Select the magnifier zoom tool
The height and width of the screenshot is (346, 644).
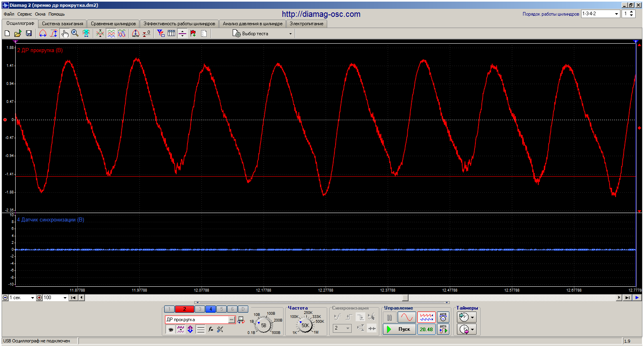(75, 34)
